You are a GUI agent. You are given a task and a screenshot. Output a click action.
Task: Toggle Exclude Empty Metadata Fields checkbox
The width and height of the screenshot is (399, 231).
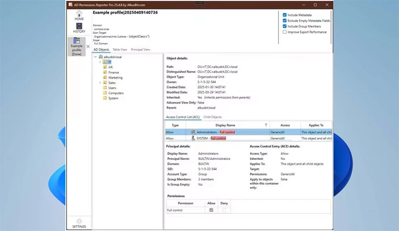coord(285,21)
